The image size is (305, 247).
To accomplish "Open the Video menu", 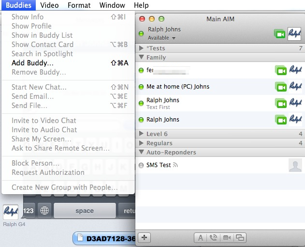I will click(49, 5).
